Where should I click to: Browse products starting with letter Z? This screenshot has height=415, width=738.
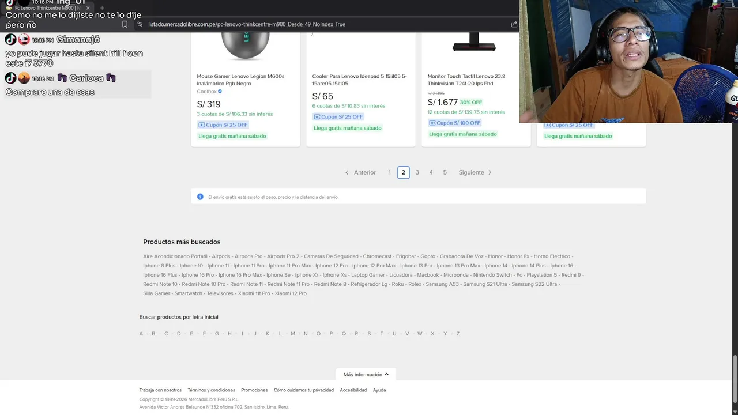[458, 334]
